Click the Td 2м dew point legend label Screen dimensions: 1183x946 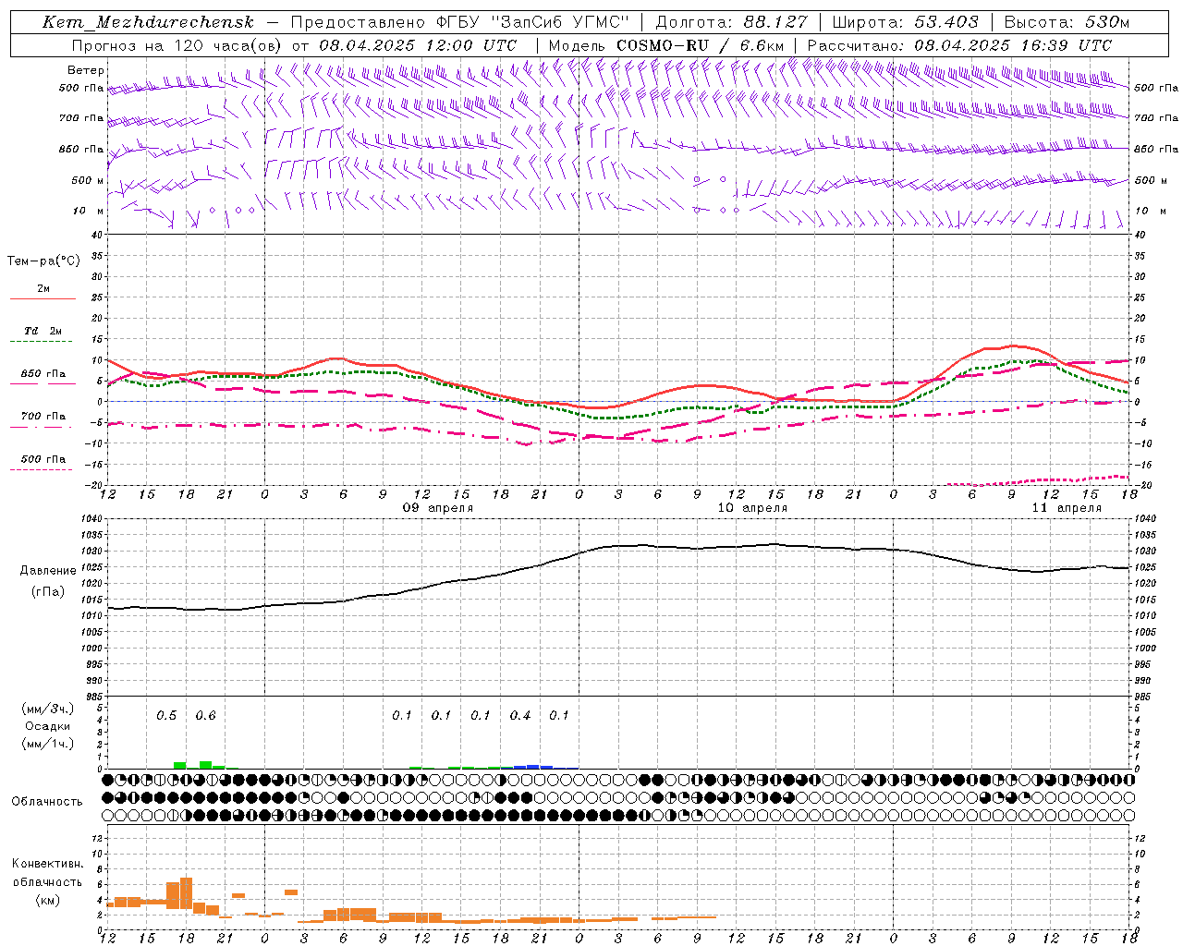pos(43,331)
